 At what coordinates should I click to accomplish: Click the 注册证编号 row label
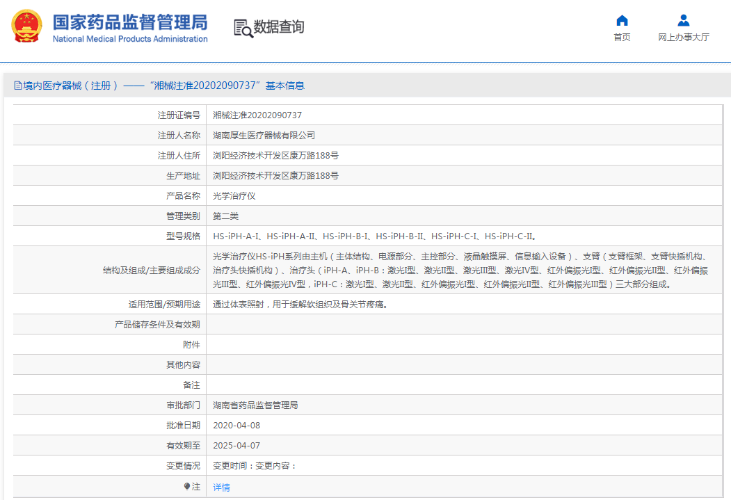click(179, 115)
